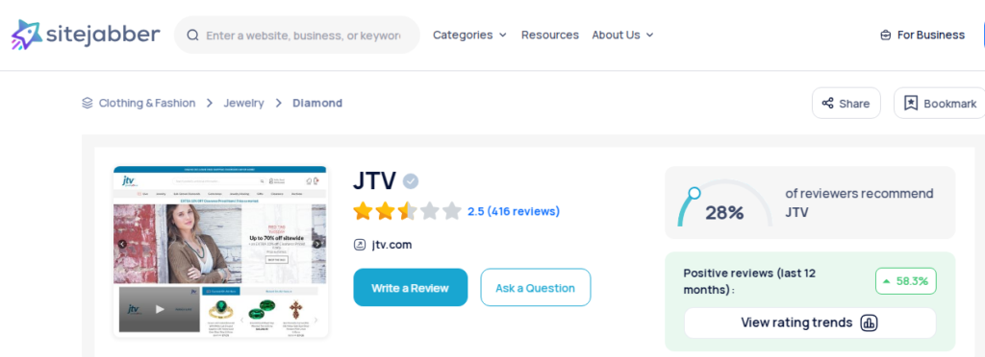Click the search magnifier icon
Image resolution: width=985 pixels, height=357 pixels.
[192, 36]
